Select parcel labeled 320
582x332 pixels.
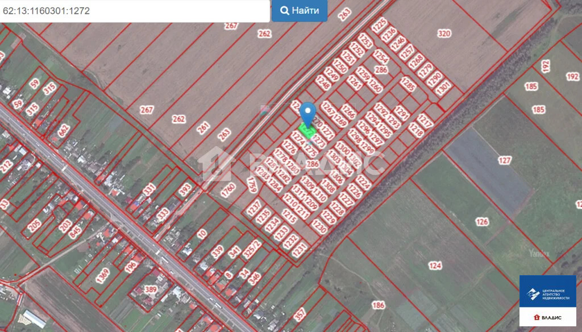(444, 34)
